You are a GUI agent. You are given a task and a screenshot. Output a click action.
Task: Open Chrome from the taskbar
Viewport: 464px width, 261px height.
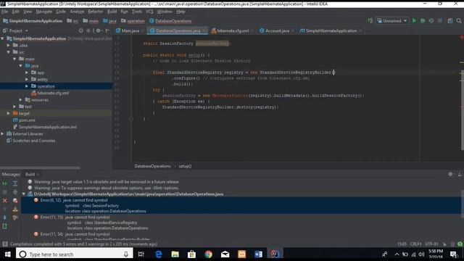(x=208, y=254)
